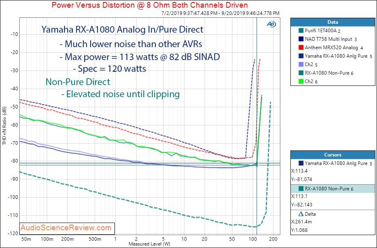Click the light purple swatch beside Ch2 5

coord(300,65)
